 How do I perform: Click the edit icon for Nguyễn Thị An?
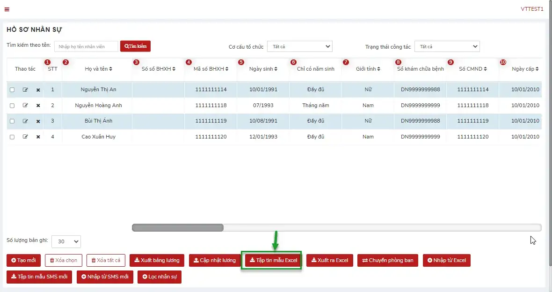(25, 90)
